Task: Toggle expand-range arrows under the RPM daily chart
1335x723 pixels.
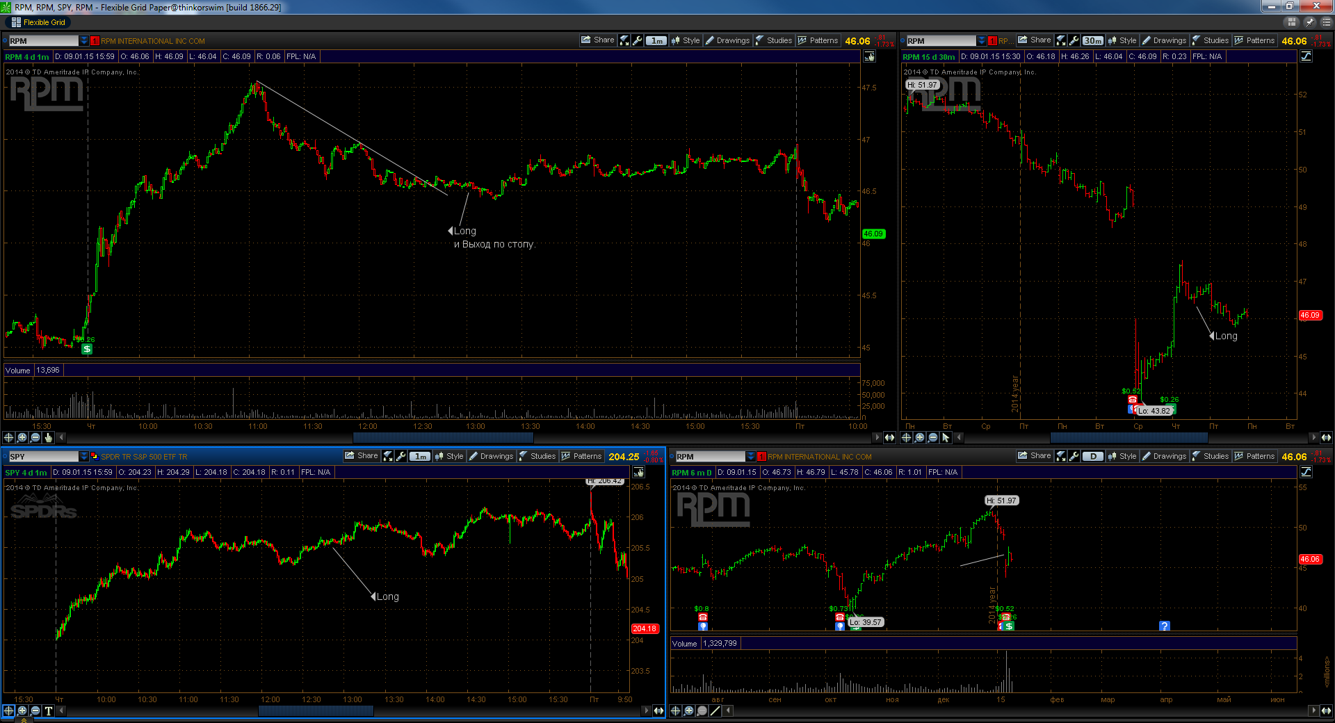Action: point(1326,710)
